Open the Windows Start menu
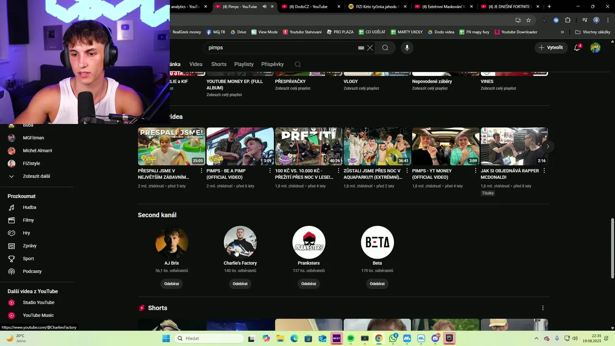This screenshot has width=615, height=346. tap(166, 338)
